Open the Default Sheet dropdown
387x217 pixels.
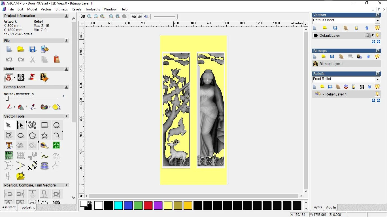(x=378, y=21)
